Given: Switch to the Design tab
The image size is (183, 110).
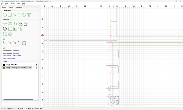Looking at the screenshot, I should tap(4, 7).
